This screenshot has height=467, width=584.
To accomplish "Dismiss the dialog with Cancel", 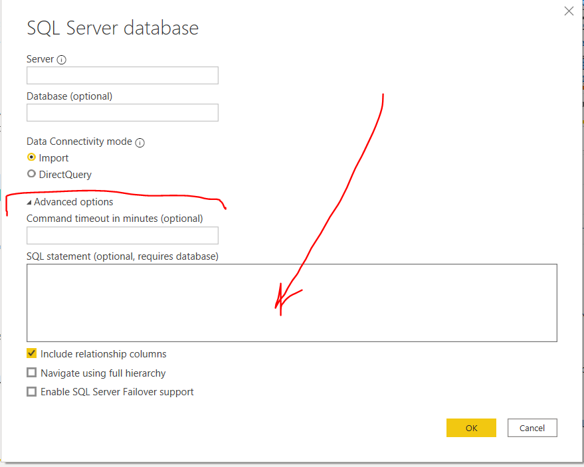I will (532, 427).
